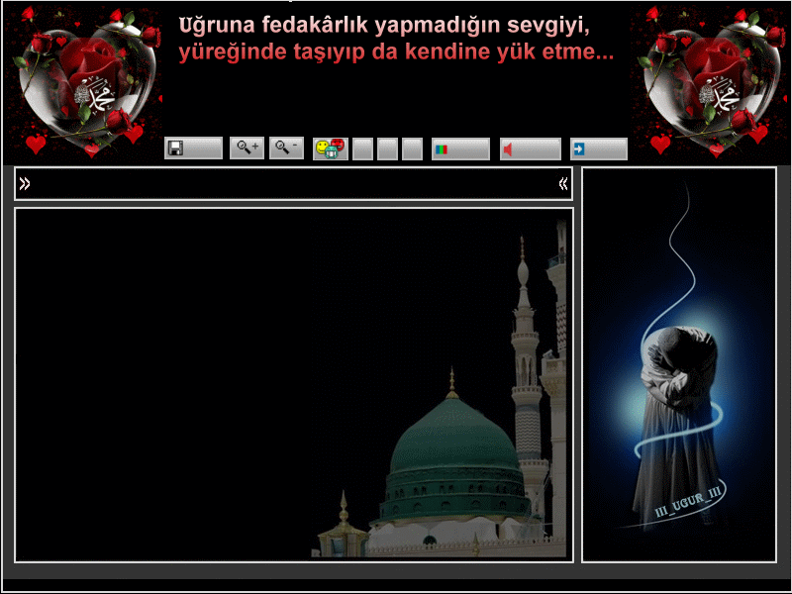Mute sound with the red speaker button
This screenshot has width=792, height=594.
pyautogui.click(x=530, y=149)
